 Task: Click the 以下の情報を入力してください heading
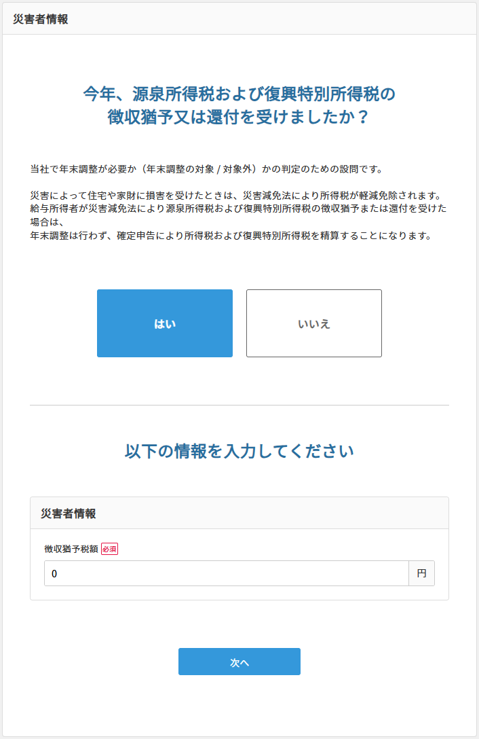[x=239, y=449]
